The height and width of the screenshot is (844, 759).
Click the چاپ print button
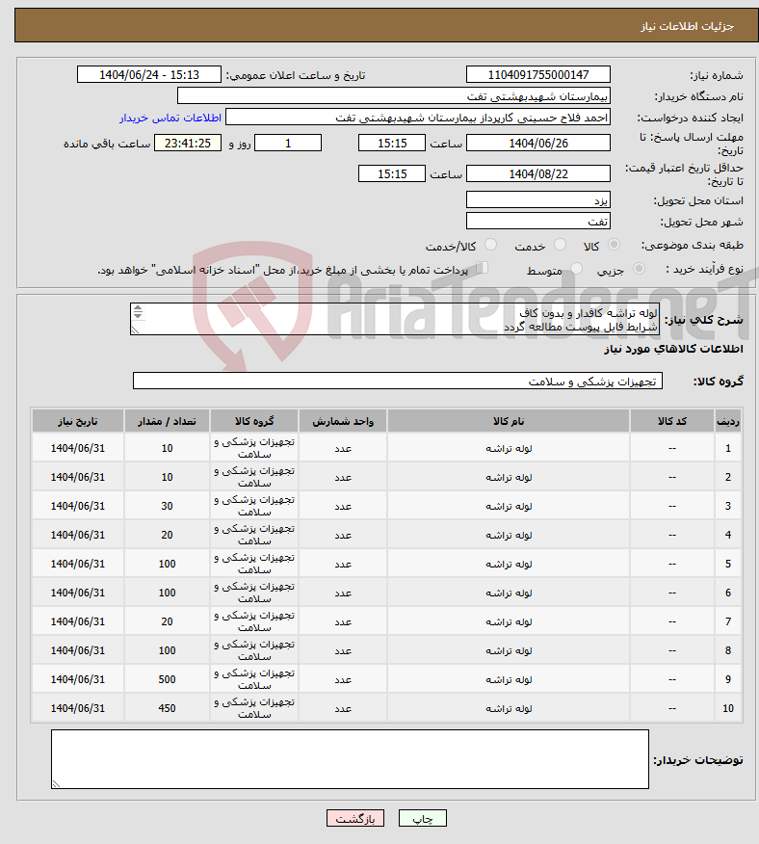pyautogui.click(x=423, y=818)
